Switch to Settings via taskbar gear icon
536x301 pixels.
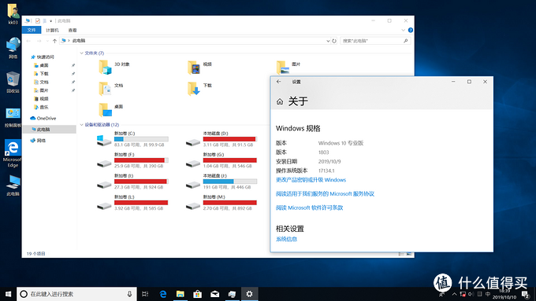pyautogui.click(x=250, y=294)
